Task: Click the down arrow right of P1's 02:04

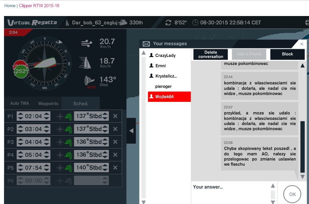Action: (46, 118)
